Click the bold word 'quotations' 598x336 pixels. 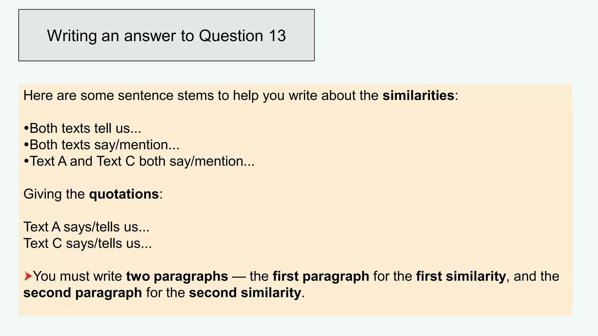click(124, 194)
